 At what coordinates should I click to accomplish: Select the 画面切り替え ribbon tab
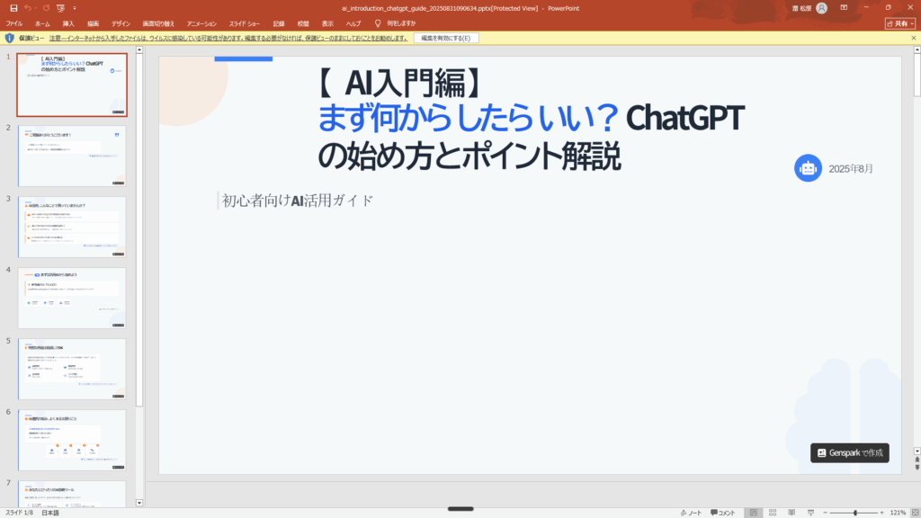point(158,24)
